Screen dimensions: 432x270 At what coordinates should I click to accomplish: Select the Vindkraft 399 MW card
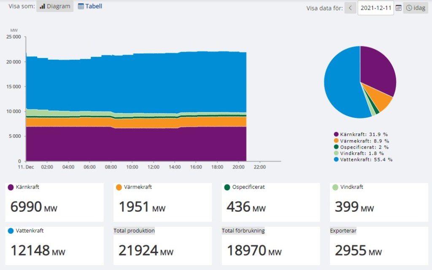379,202
